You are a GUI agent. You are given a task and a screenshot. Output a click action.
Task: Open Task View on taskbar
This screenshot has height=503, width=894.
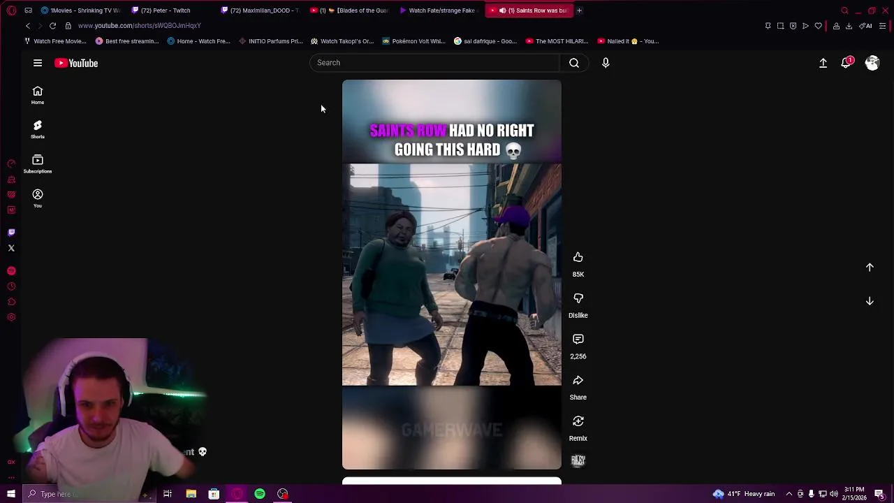[168, 494]
